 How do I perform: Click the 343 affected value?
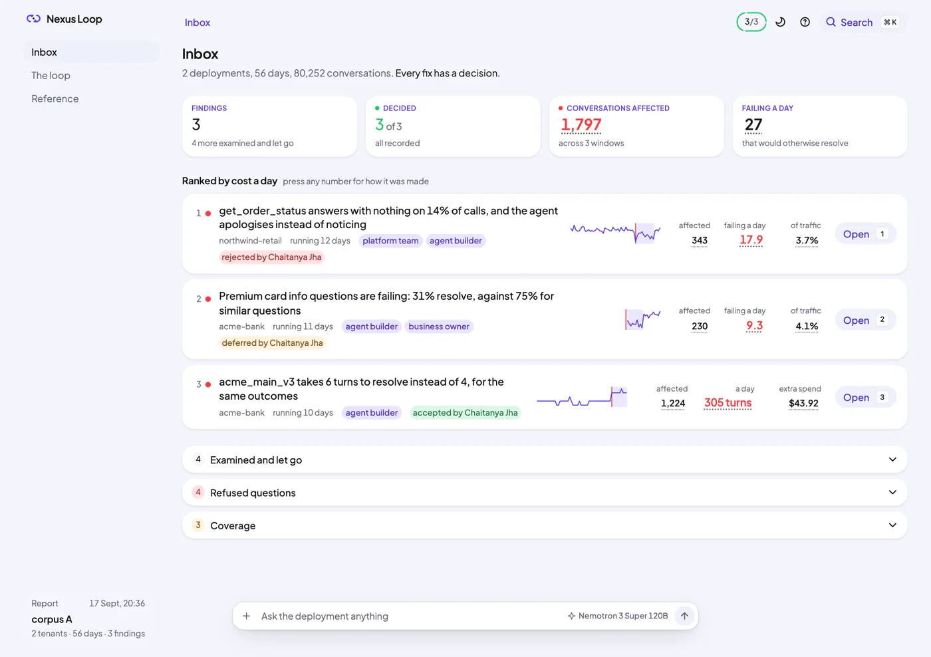point(700,241)
